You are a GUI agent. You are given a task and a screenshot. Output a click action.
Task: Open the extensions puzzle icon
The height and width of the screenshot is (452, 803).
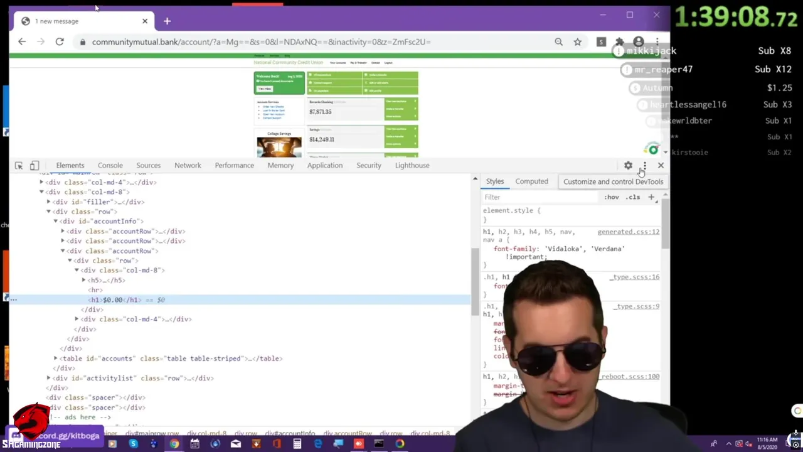620,42
